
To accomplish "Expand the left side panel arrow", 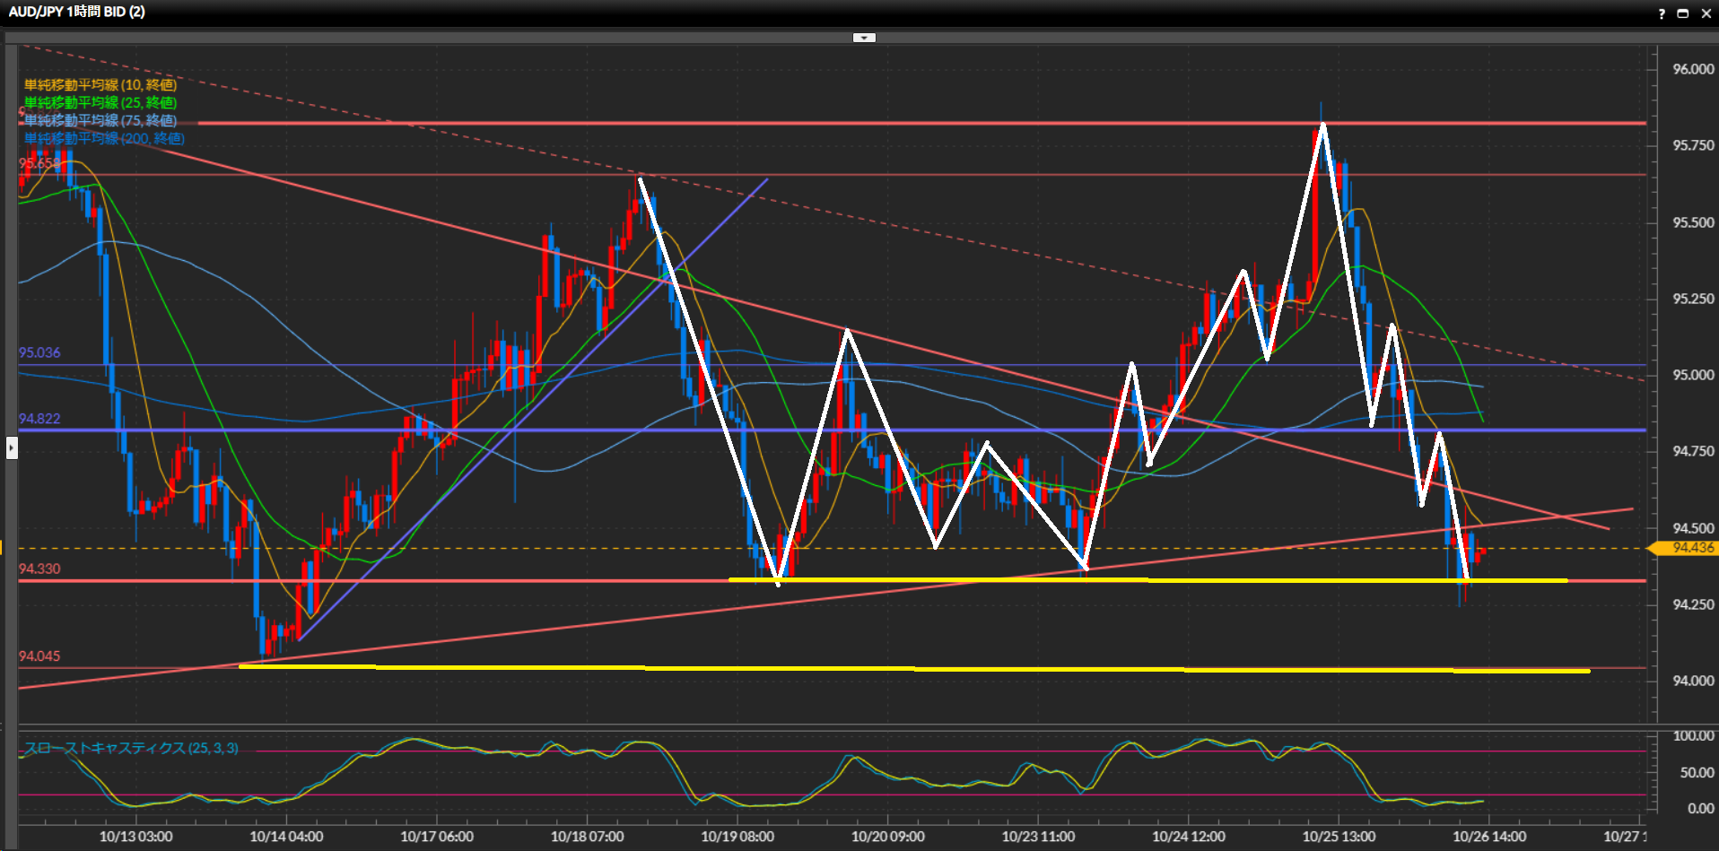I will (x=12, y=447).
